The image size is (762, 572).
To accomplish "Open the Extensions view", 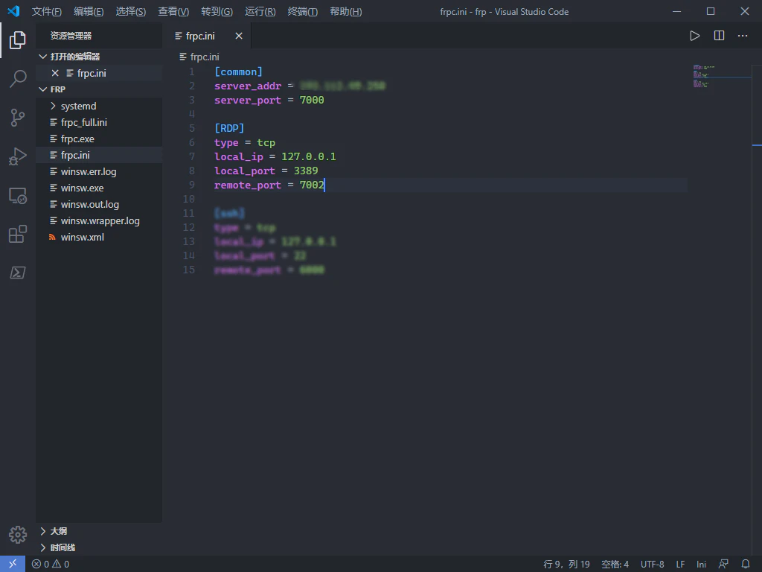I will [18, 235].
